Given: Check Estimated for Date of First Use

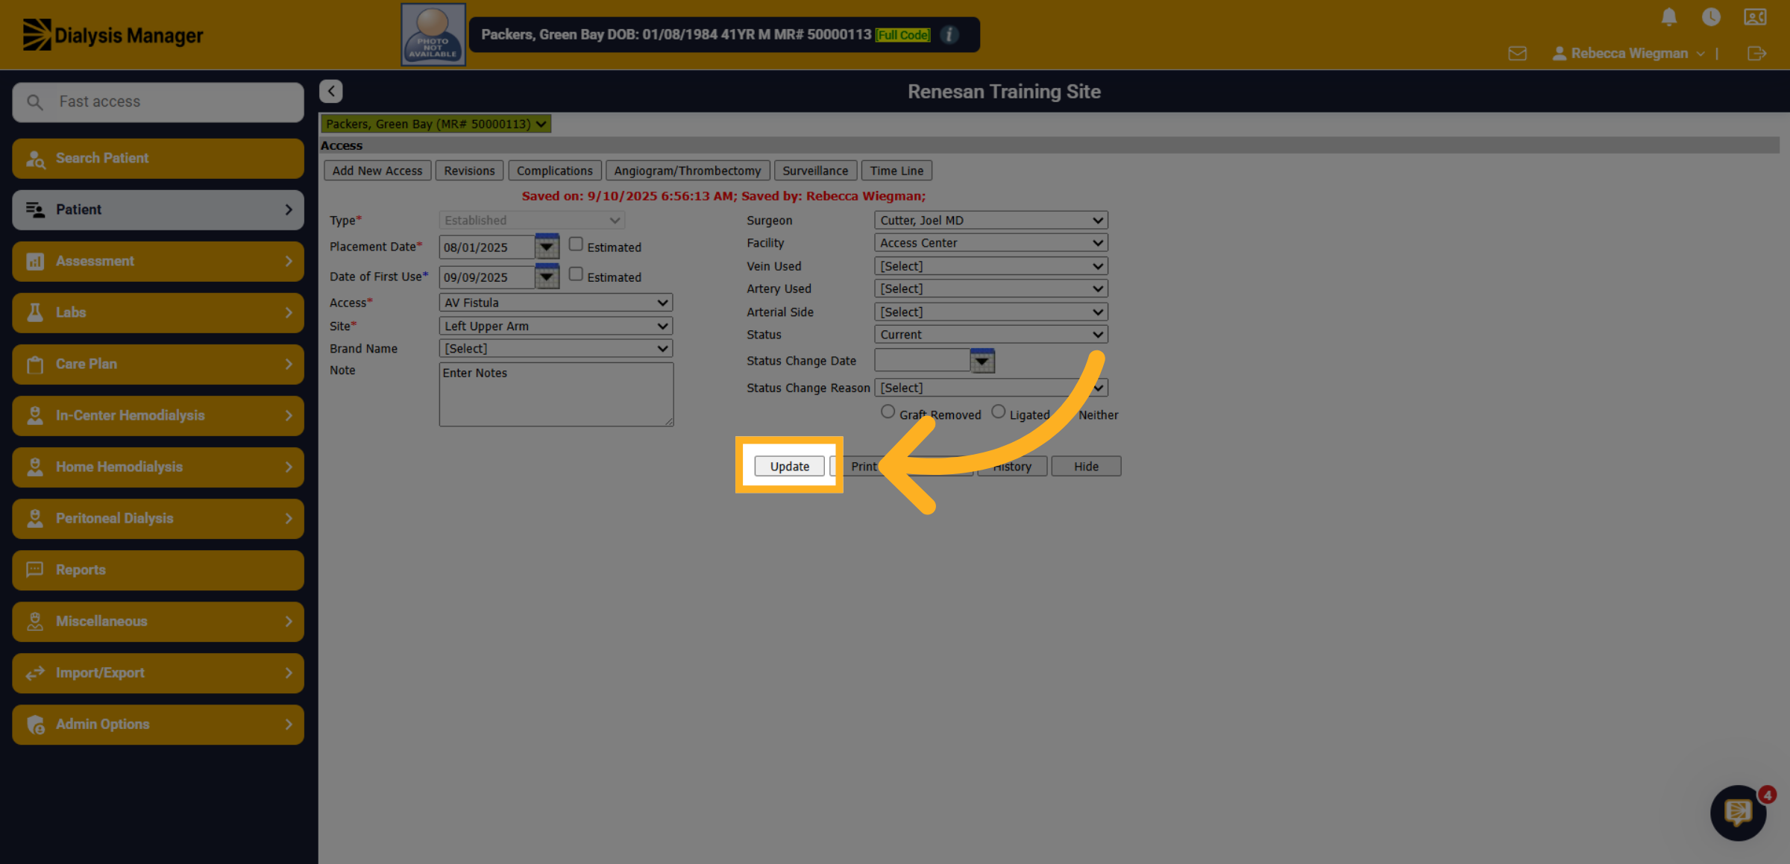Looking at the screenshot, I should 576,274.
